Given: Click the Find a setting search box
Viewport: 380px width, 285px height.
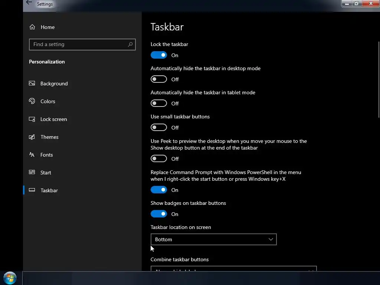Looking at the screenshot, I should (x=78, y=45).
